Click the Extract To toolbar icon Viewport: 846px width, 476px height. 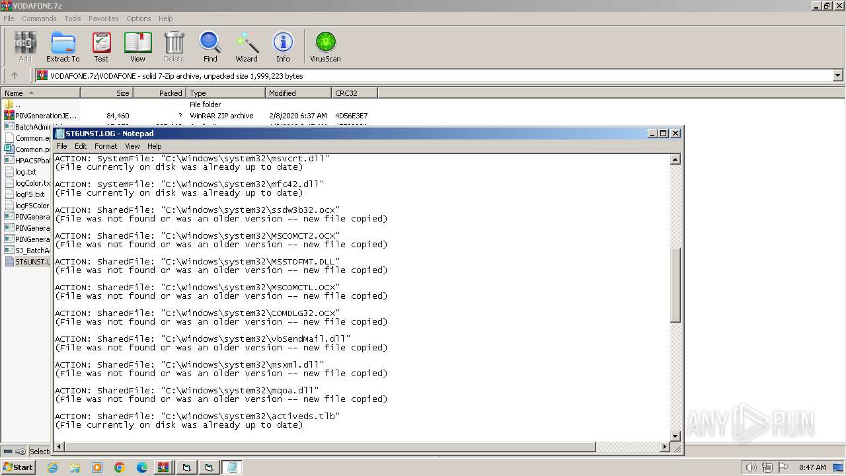[x=63, y=47]
